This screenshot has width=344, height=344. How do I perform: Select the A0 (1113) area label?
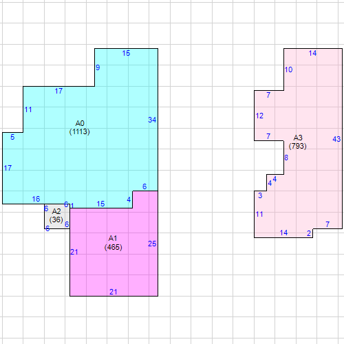coord(80,127)
